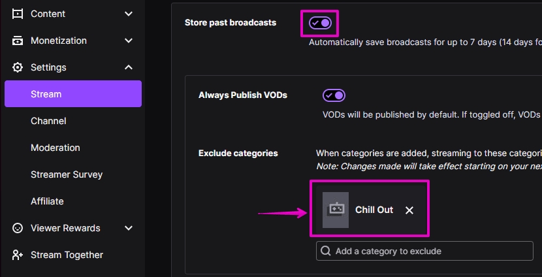Click the Viewer Rewards smiley icon
542x277 pixels.
pos(17,228)
